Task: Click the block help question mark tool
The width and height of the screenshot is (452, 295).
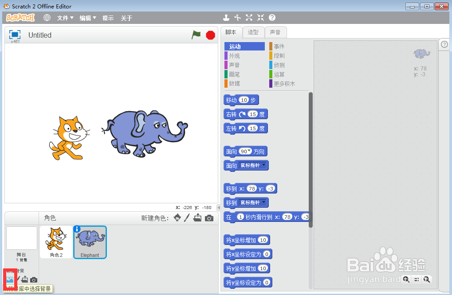Action: pos(272,18)
